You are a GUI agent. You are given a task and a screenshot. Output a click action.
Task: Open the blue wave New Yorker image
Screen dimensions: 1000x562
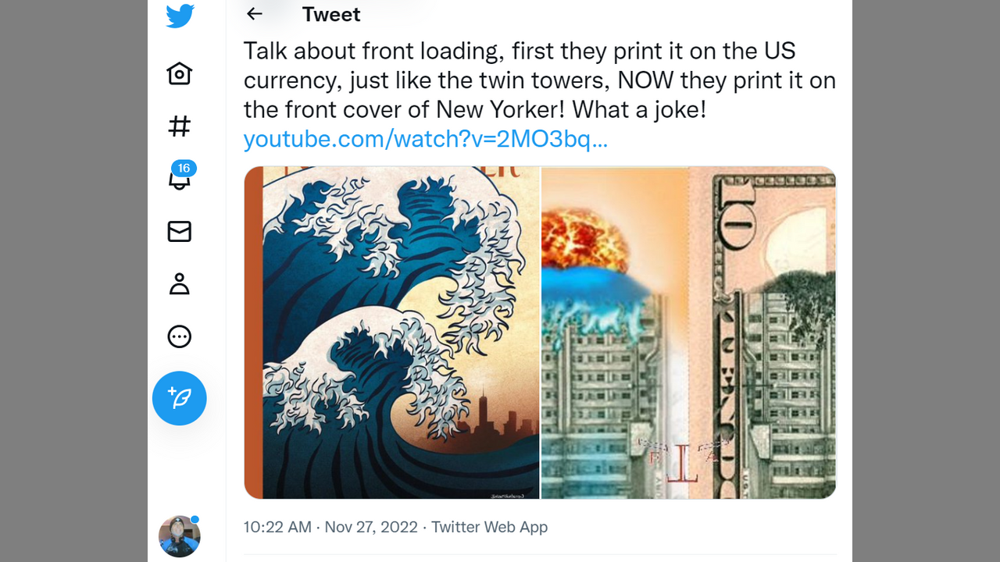[x=392, y=333]
